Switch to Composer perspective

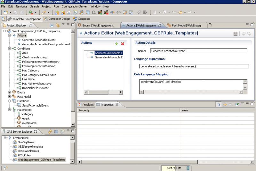pyautogui.click(x=82, y=19)
